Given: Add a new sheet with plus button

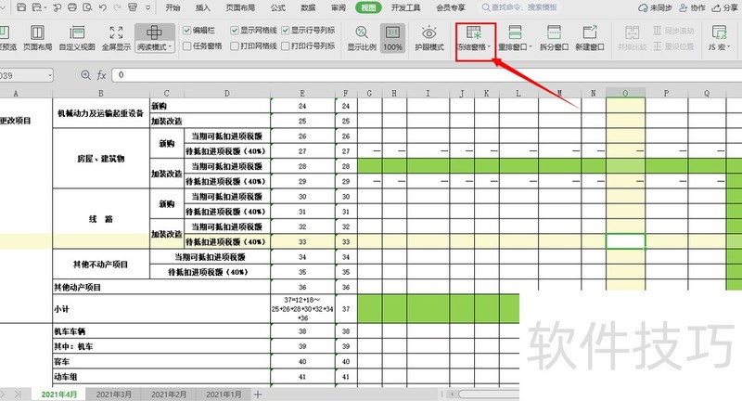Looking at the screenshot, I should pyautogui.click(x=258, y=394).
